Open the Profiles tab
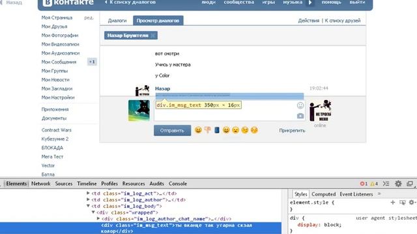The height and width of the screenshot is (234, 417). click(x=109, y=183)
